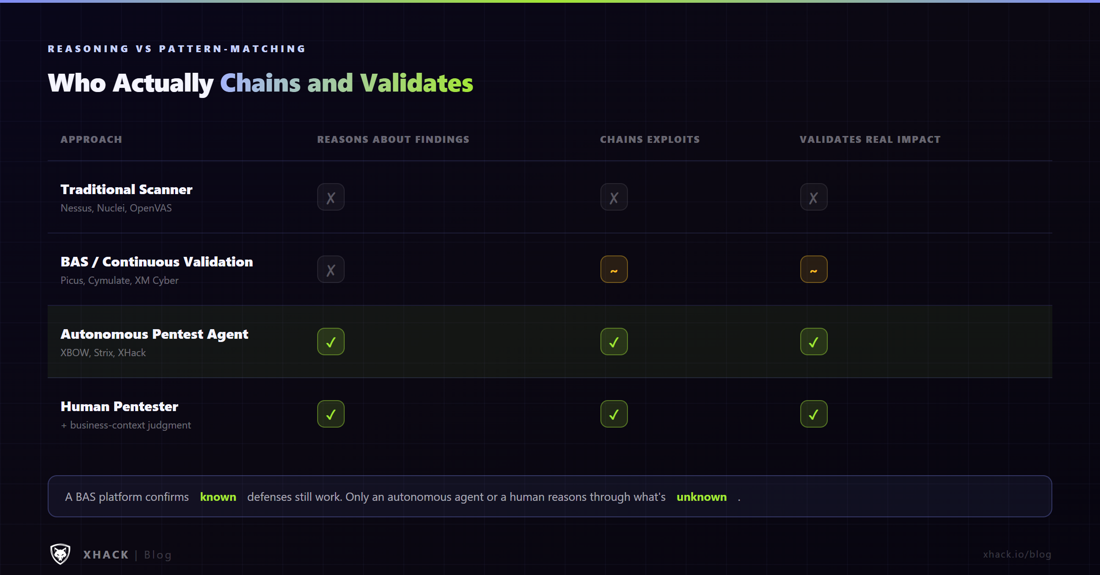The height and width of the screenshot is (575, 1100).
Task: Select the VALIDATES REAL IMPACT column header
Action: pos(870,140)
